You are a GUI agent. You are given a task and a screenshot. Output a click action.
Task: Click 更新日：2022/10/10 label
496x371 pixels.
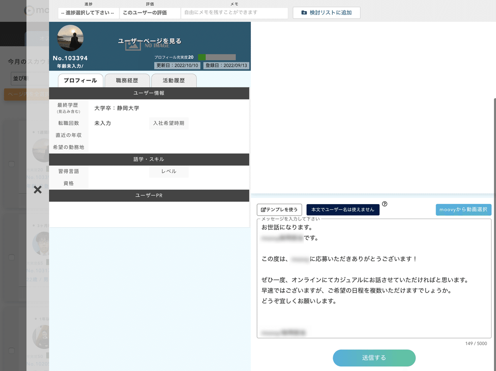pos(177,66)
